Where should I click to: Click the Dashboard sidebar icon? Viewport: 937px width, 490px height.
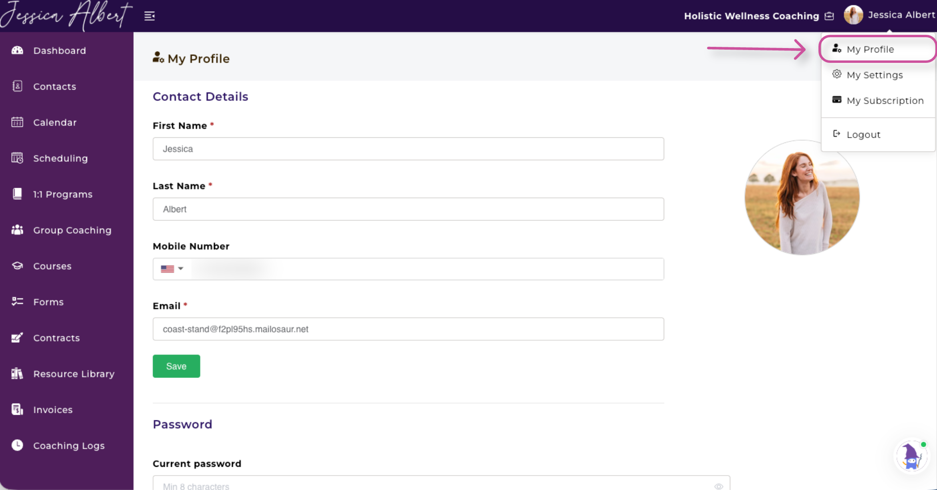[17, 50]
